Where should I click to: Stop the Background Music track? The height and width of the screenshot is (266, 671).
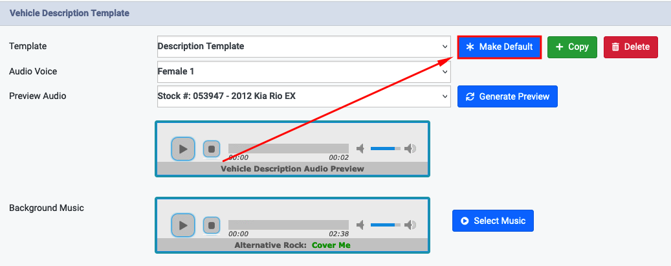click(212, 225)
